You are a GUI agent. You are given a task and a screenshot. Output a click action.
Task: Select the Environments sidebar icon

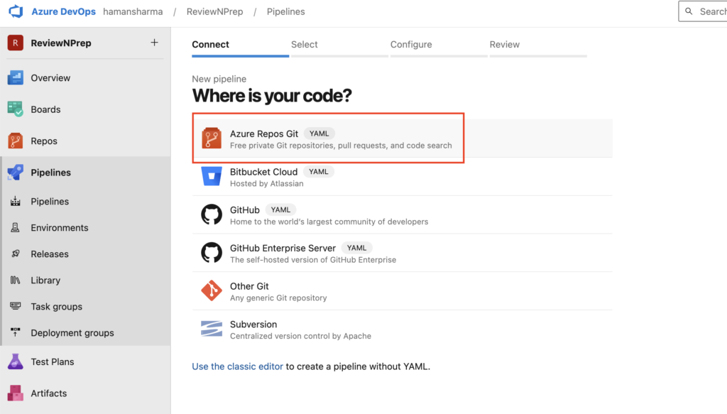click(16, 228)
